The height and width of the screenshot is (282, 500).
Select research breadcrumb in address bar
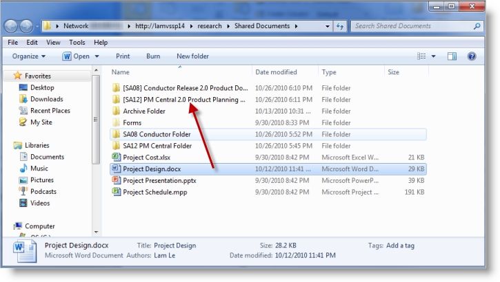click(x=210, y=26)
